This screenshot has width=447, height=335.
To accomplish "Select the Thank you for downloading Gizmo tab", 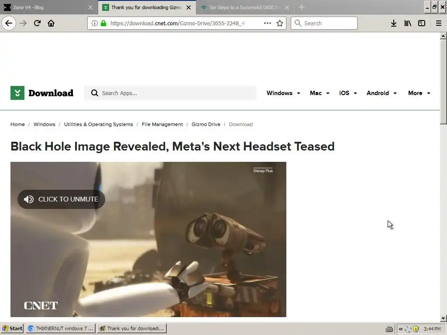I will click(146, 7).
